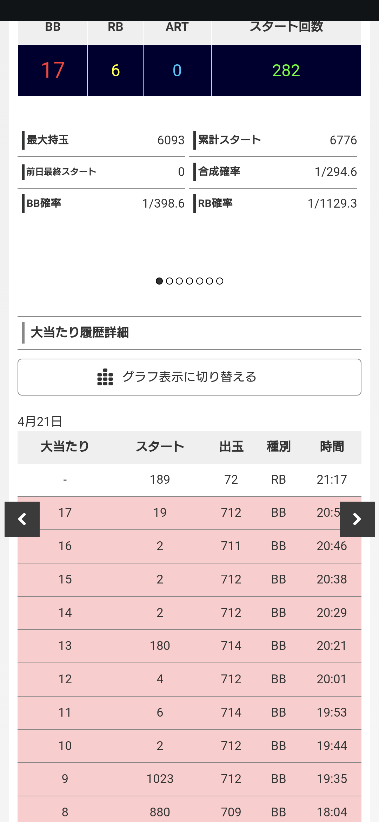
Task: Click the 大当たり column header
Action: [x=65, y=447]
